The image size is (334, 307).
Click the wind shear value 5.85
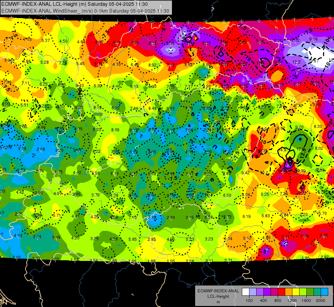(132, 239)
